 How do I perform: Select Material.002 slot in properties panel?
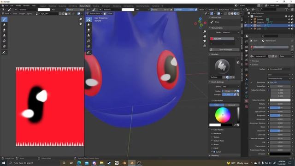click(270, 47)
